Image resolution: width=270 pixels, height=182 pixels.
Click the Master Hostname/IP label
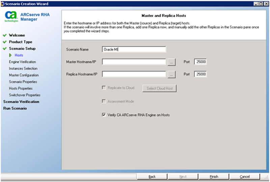click(81, 62)
